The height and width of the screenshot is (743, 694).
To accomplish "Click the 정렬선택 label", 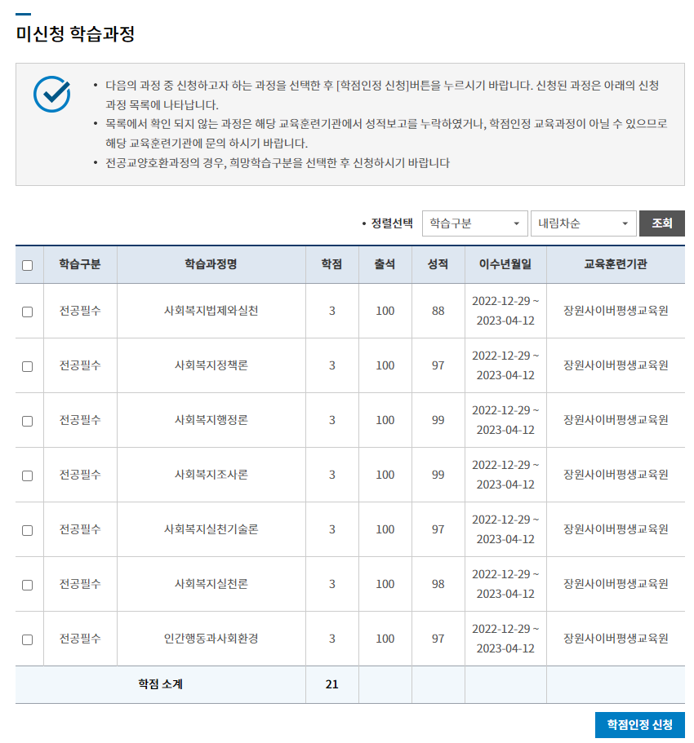I will coord(392,223).
